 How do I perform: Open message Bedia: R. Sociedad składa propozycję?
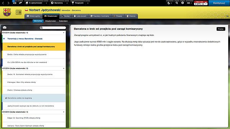33,75
